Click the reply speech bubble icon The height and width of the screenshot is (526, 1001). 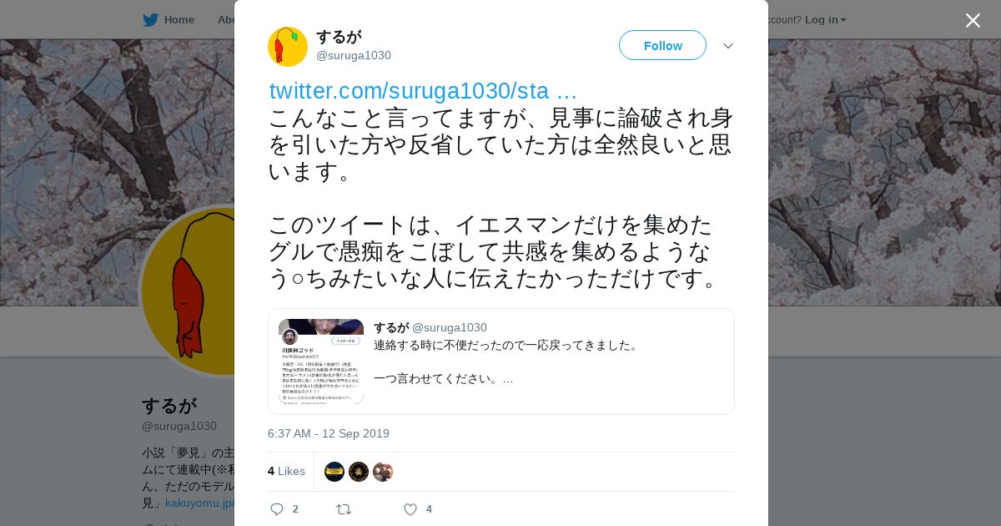coord(278,509)
